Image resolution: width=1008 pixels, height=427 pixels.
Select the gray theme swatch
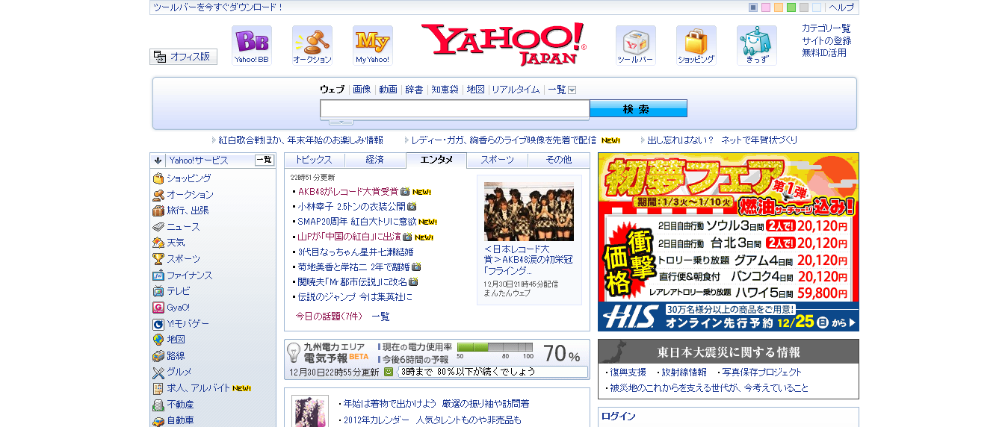[x=804, y=7]
